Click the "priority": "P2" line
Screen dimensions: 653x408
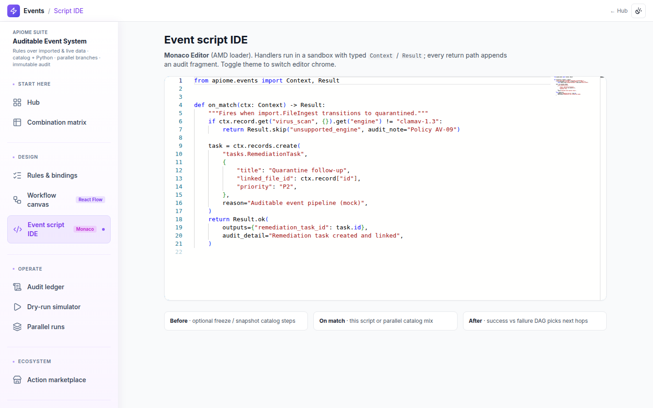(267, 187)
